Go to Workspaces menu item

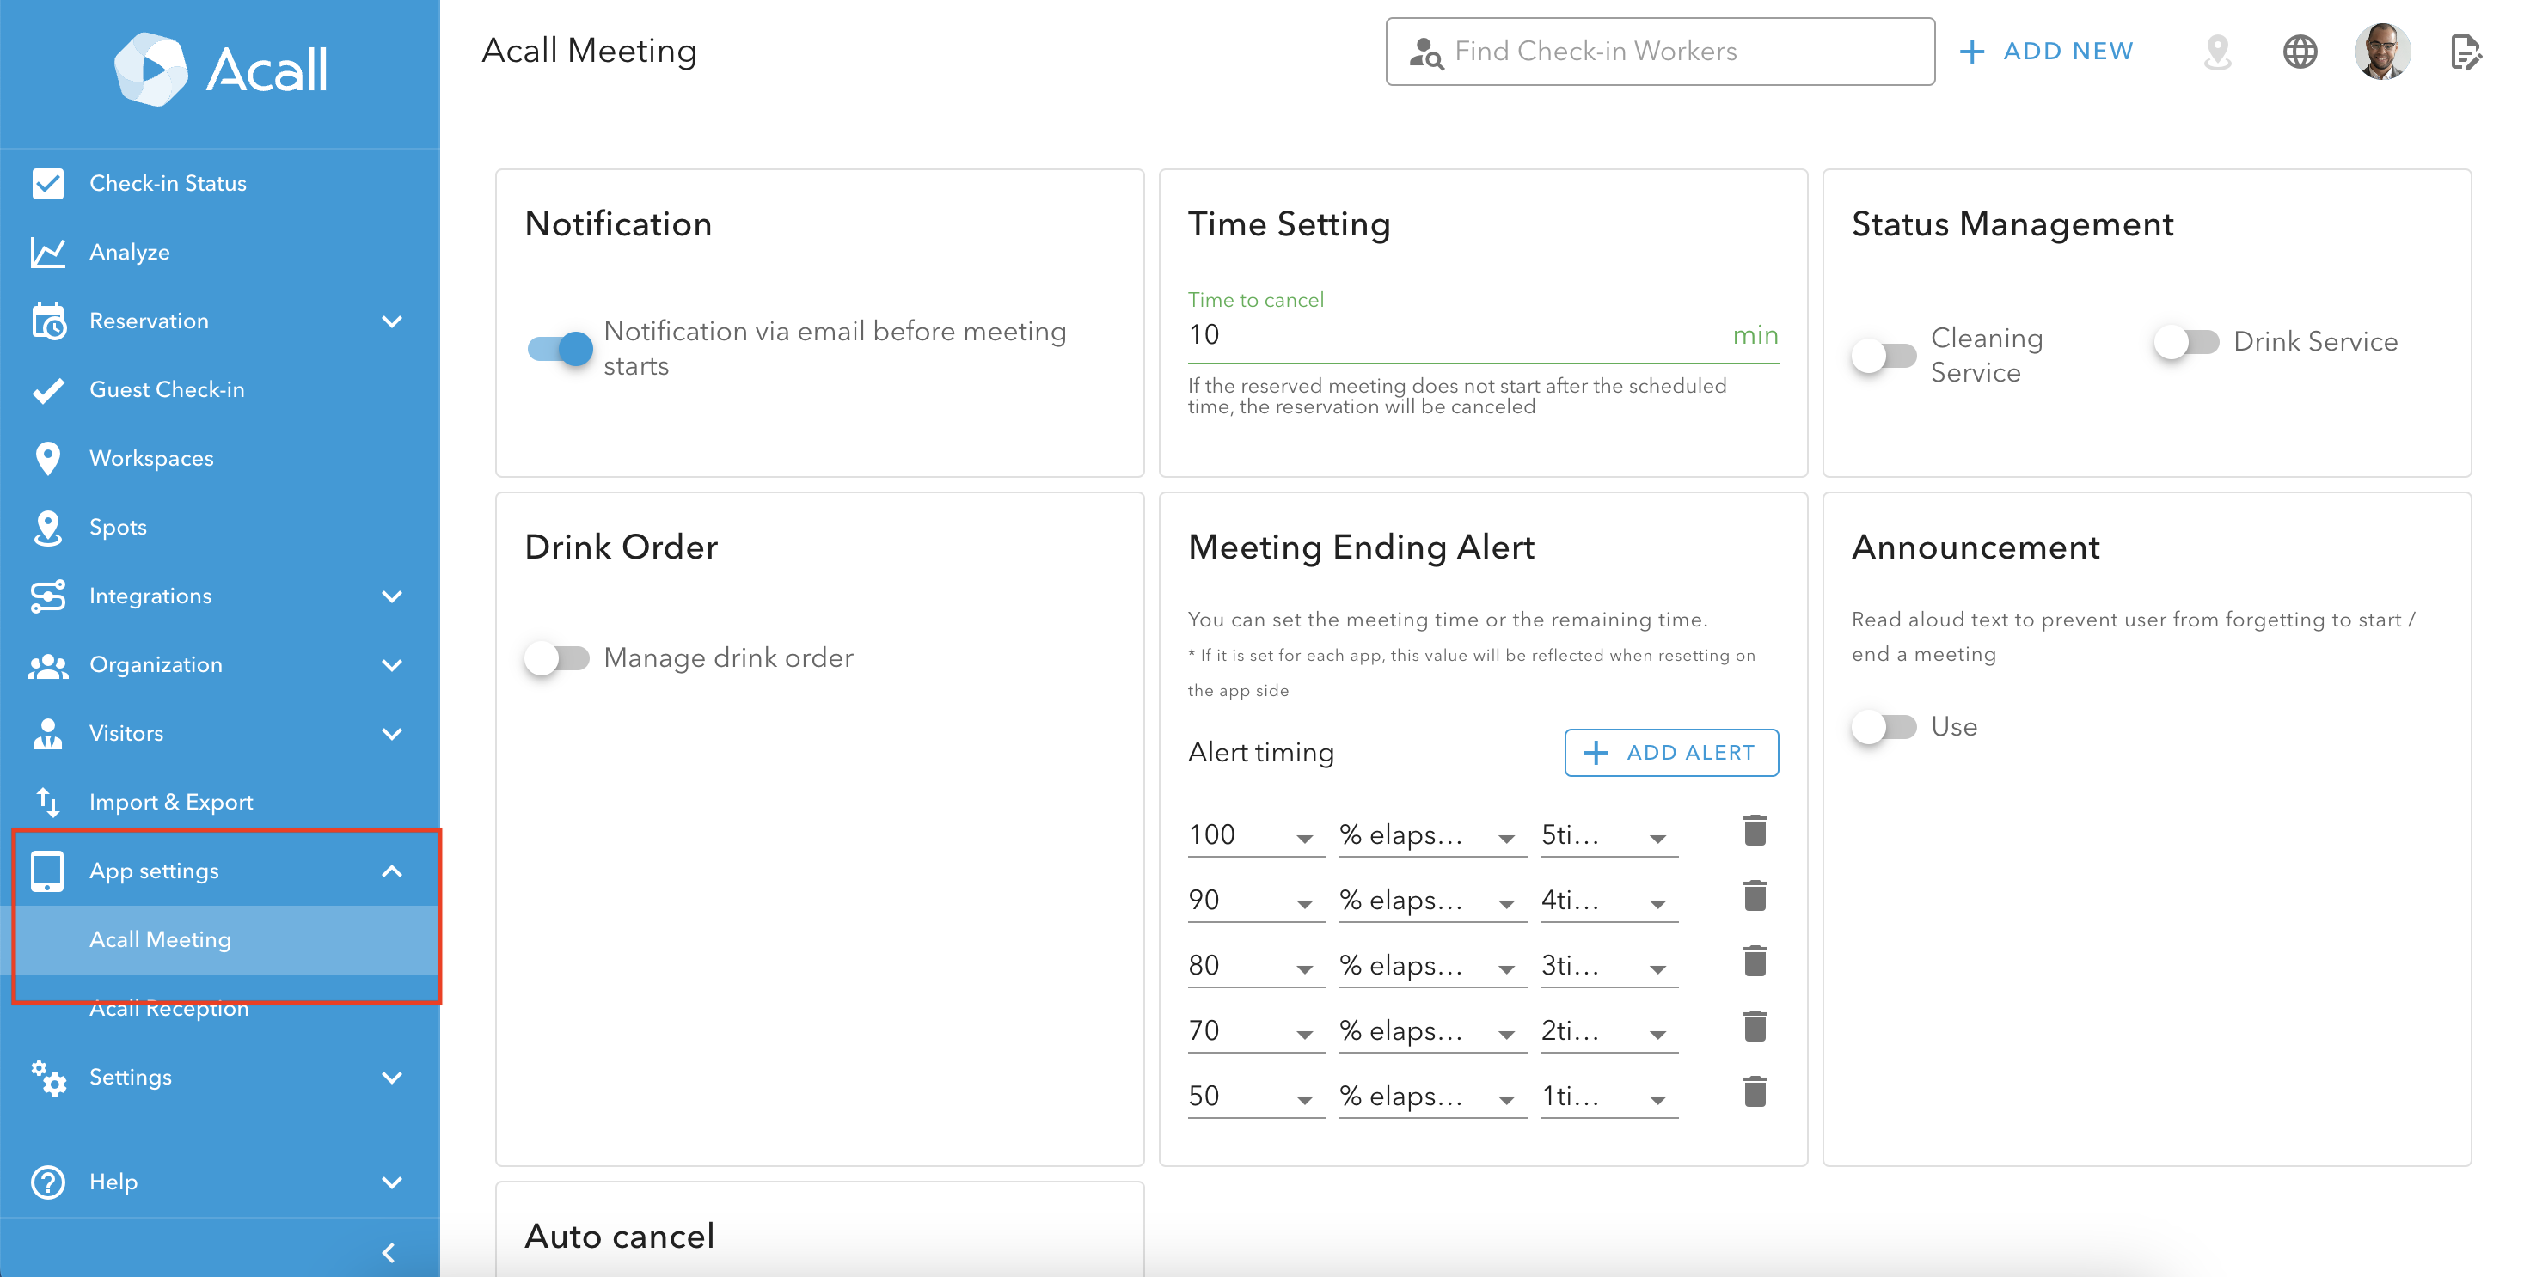pyautogui.click(x=220, y=458)
